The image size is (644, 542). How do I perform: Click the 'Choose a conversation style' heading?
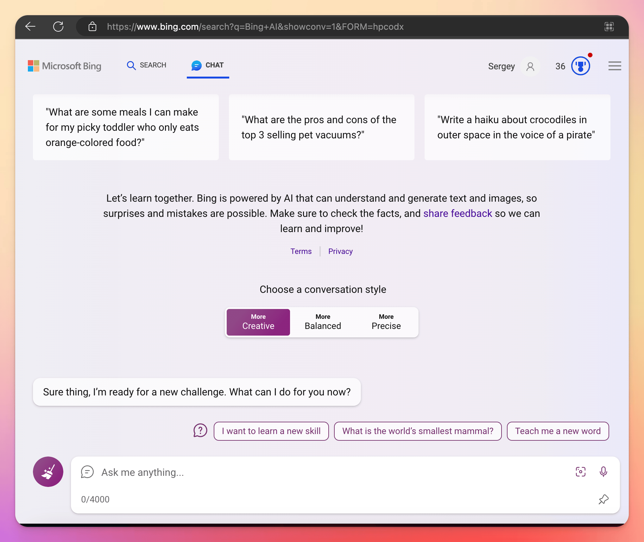point(323,289)
